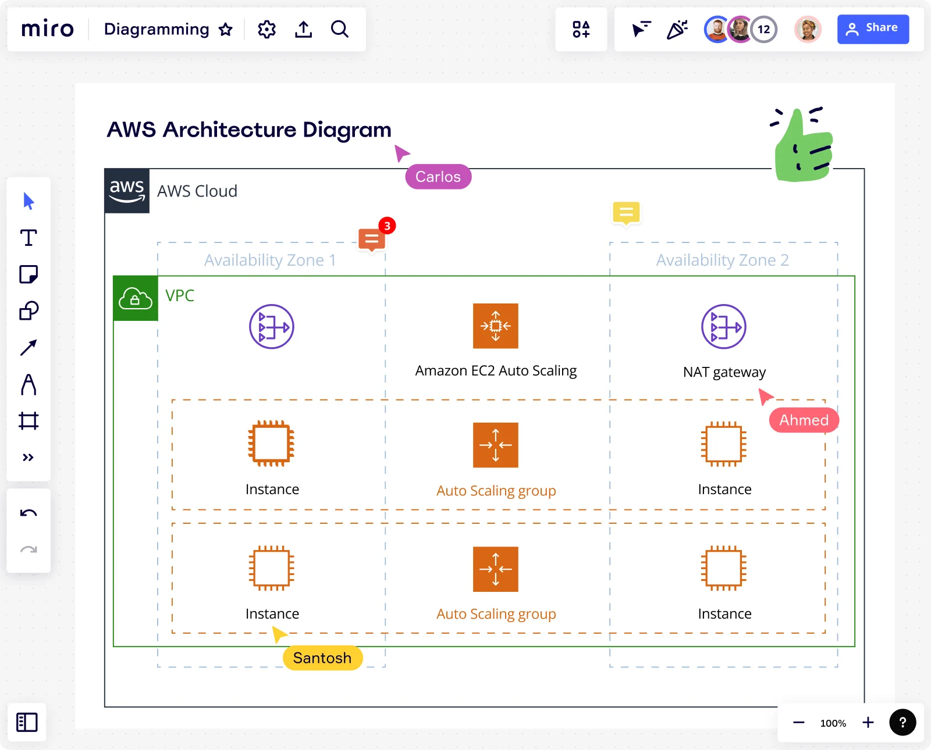The image size is (931, 750).
Task: Select the Frame tool
Action: coord(28,420)
